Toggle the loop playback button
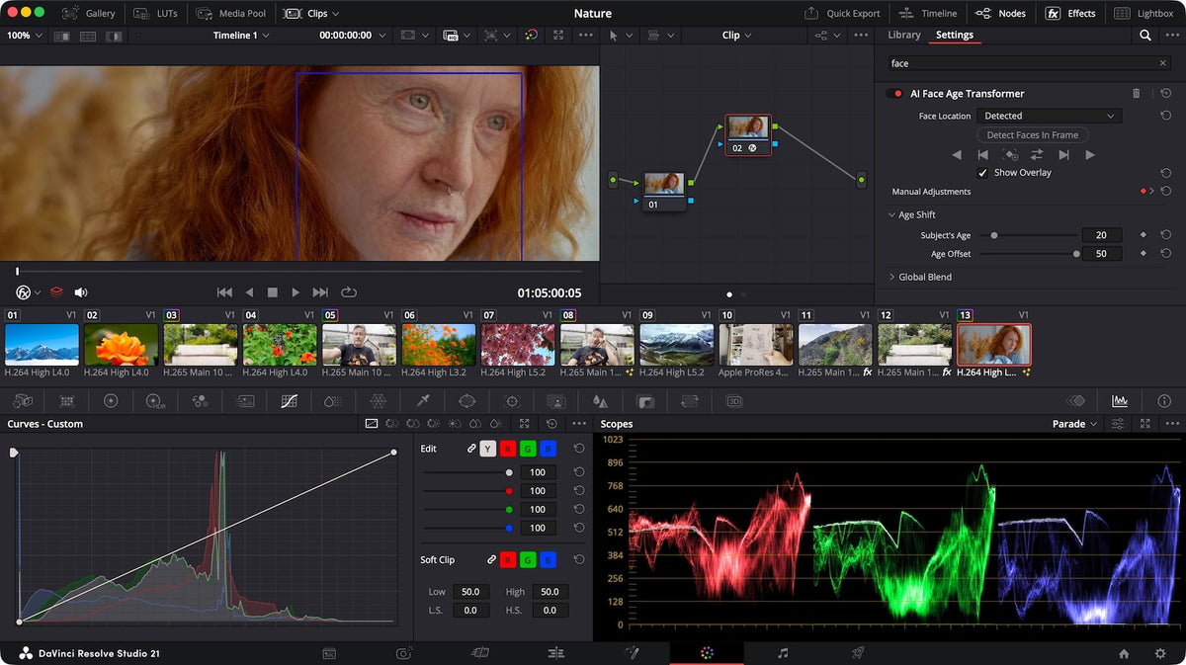Image resolution: width=1186 pixels, height=665 pixels. click(349, 292)
